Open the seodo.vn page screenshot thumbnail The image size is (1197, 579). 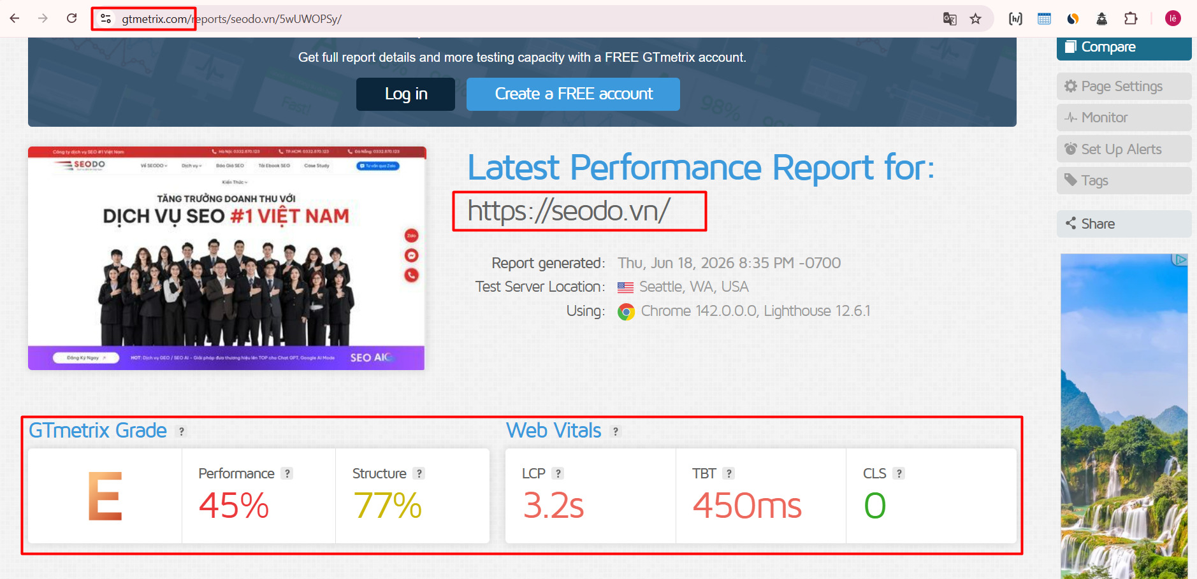[226, 258]
